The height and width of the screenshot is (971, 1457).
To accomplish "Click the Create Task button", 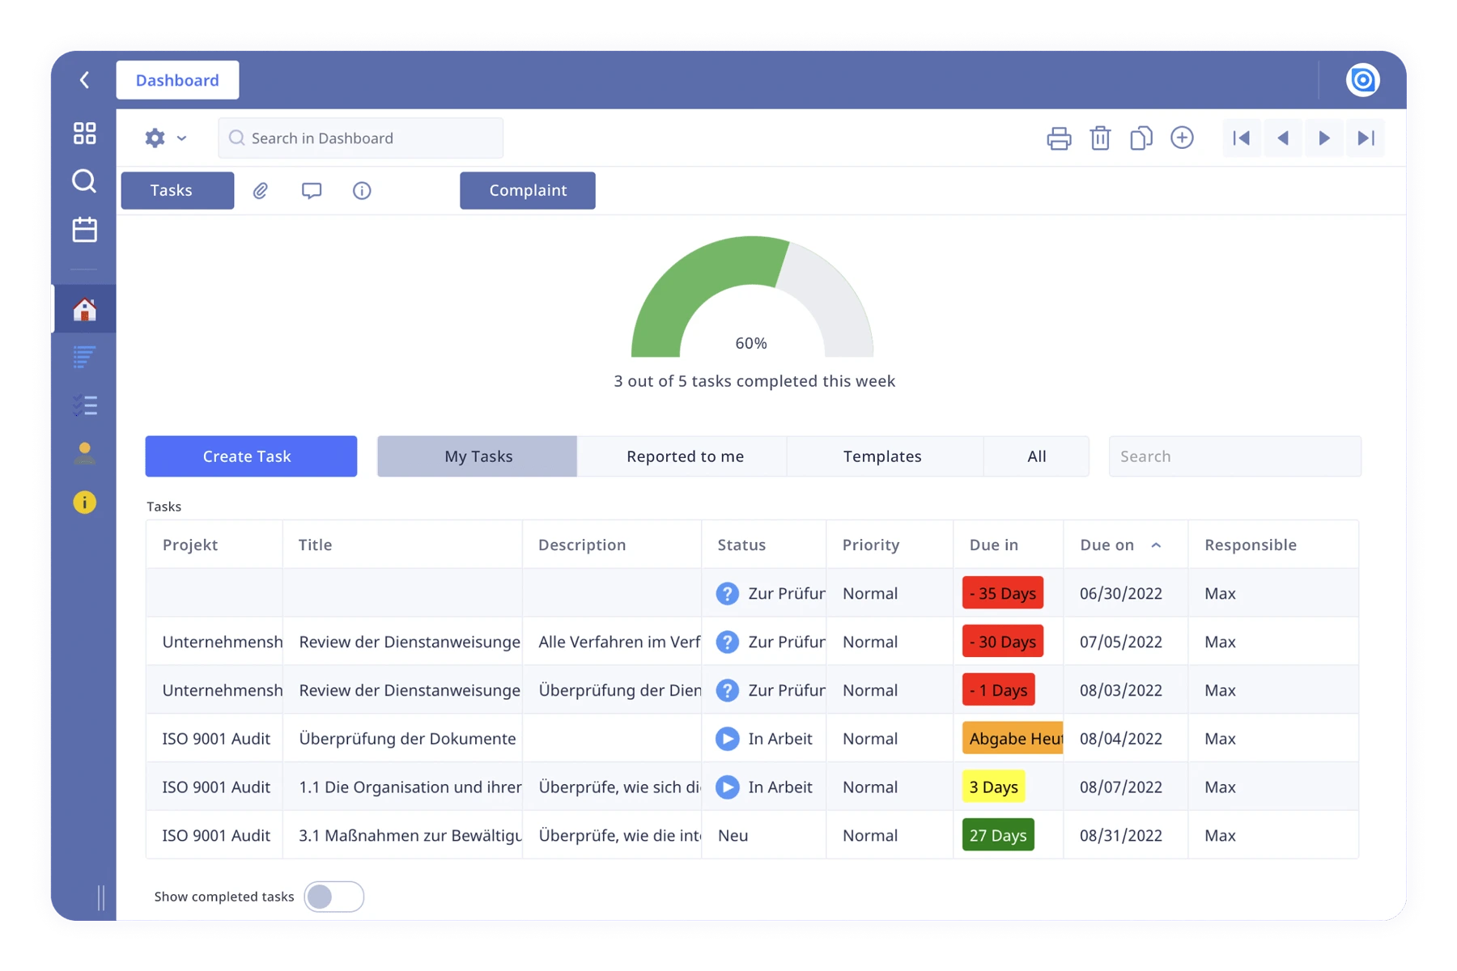I will pos(251,456).
